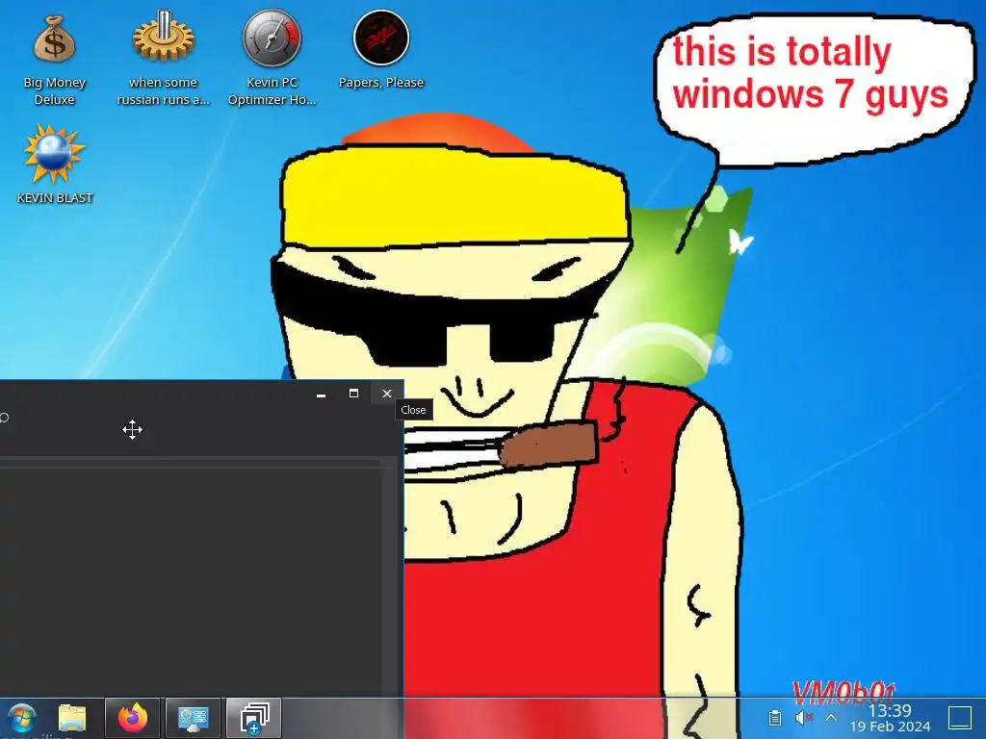Expand the hidden system tray icons arrow
The height and width of the screenshot is (739, 986).
831,717
